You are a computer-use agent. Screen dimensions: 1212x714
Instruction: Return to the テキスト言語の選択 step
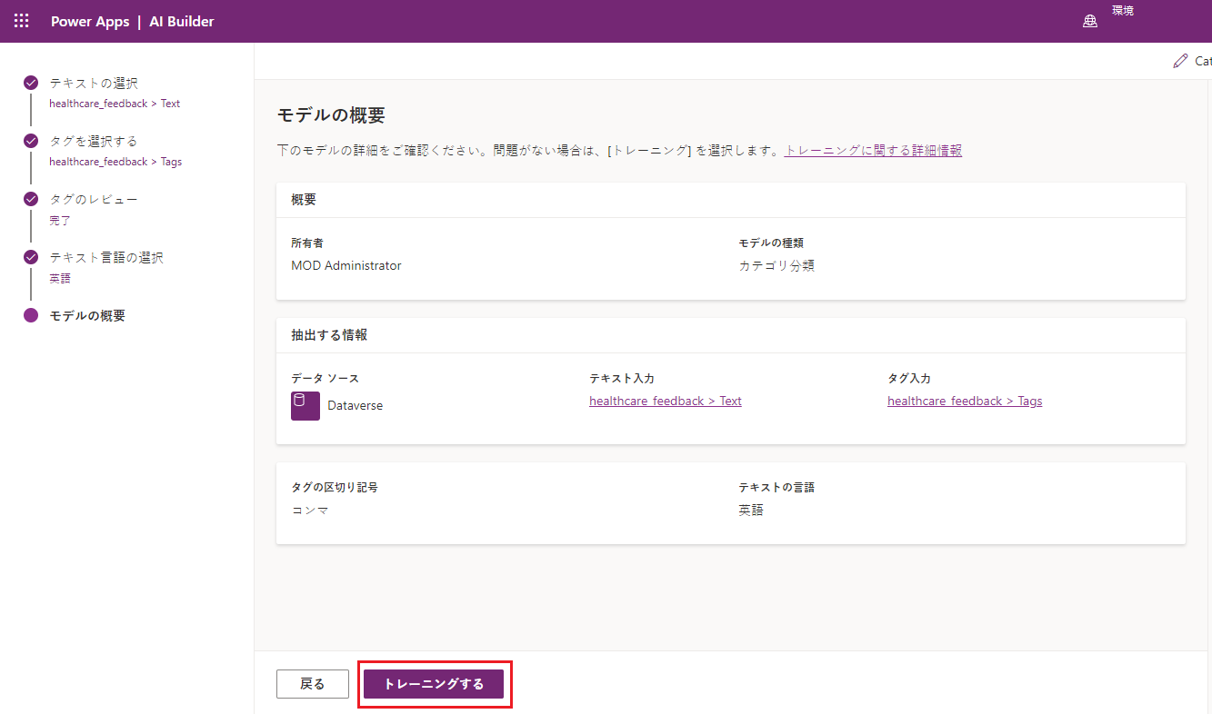tap(106, 257)
